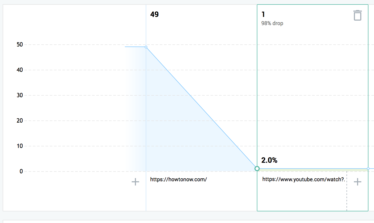Image resolution: width=374 pixels, height=223 pixels.
Task: Delete the selected funnel step with trash icon
Action: click(x=357, y=15)
